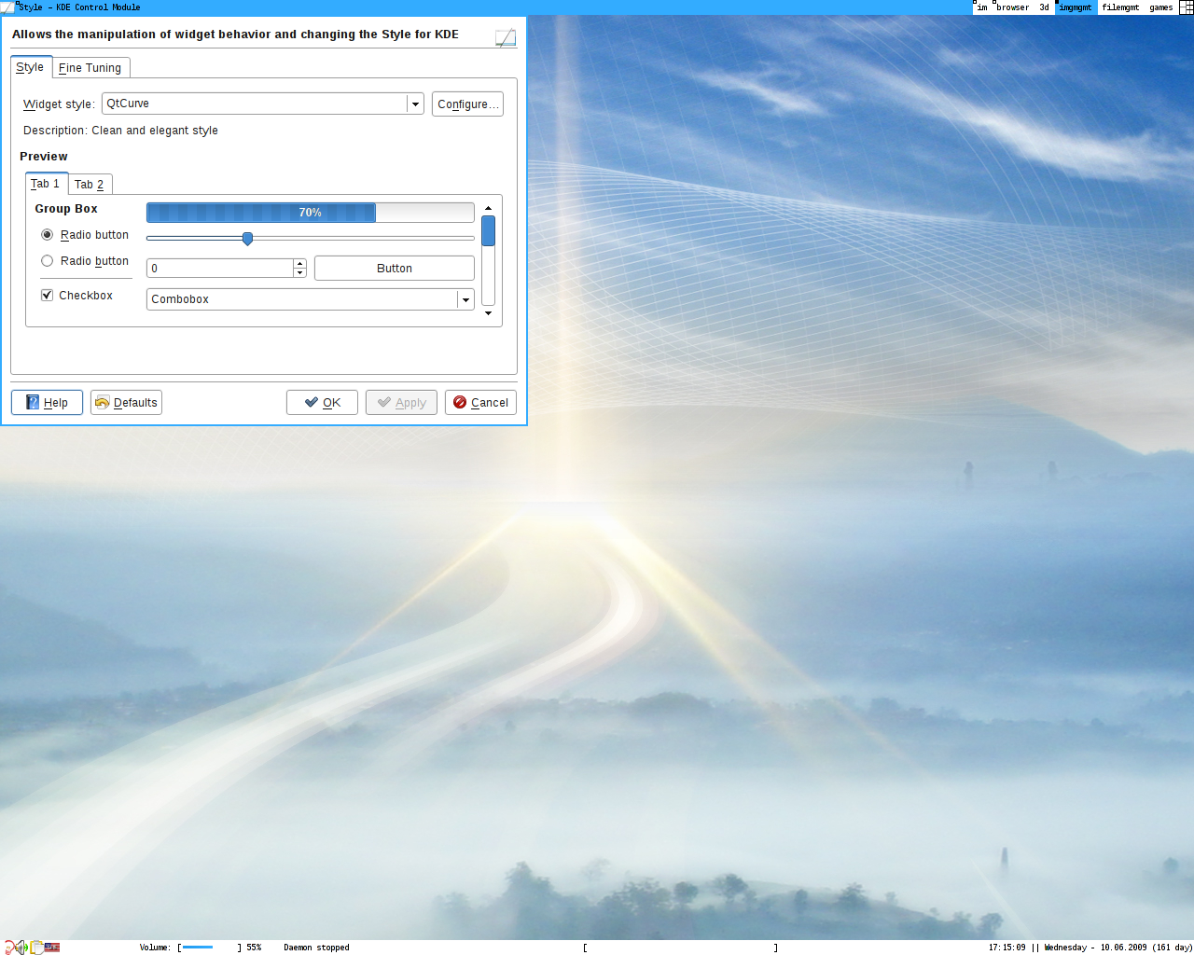The image size is (1194, 955).
Task: Click the Defaults button icon
Action: pos(103,402)
